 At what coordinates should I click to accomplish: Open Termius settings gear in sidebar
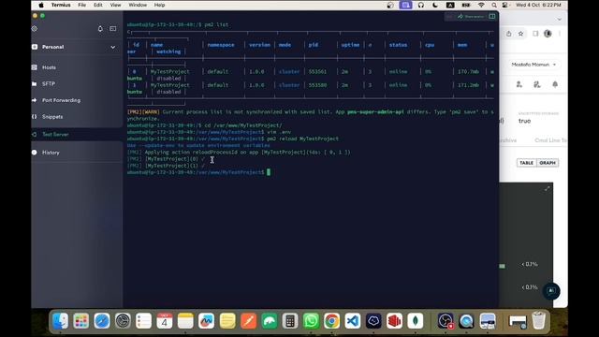[x=35, y=29]
